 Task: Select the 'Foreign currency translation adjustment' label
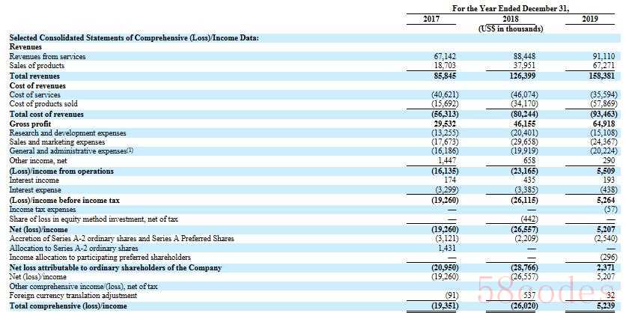pyautogui.click(x=73, y=295)
